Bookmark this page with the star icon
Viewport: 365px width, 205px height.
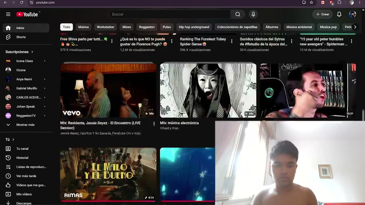tap(311, 3)
